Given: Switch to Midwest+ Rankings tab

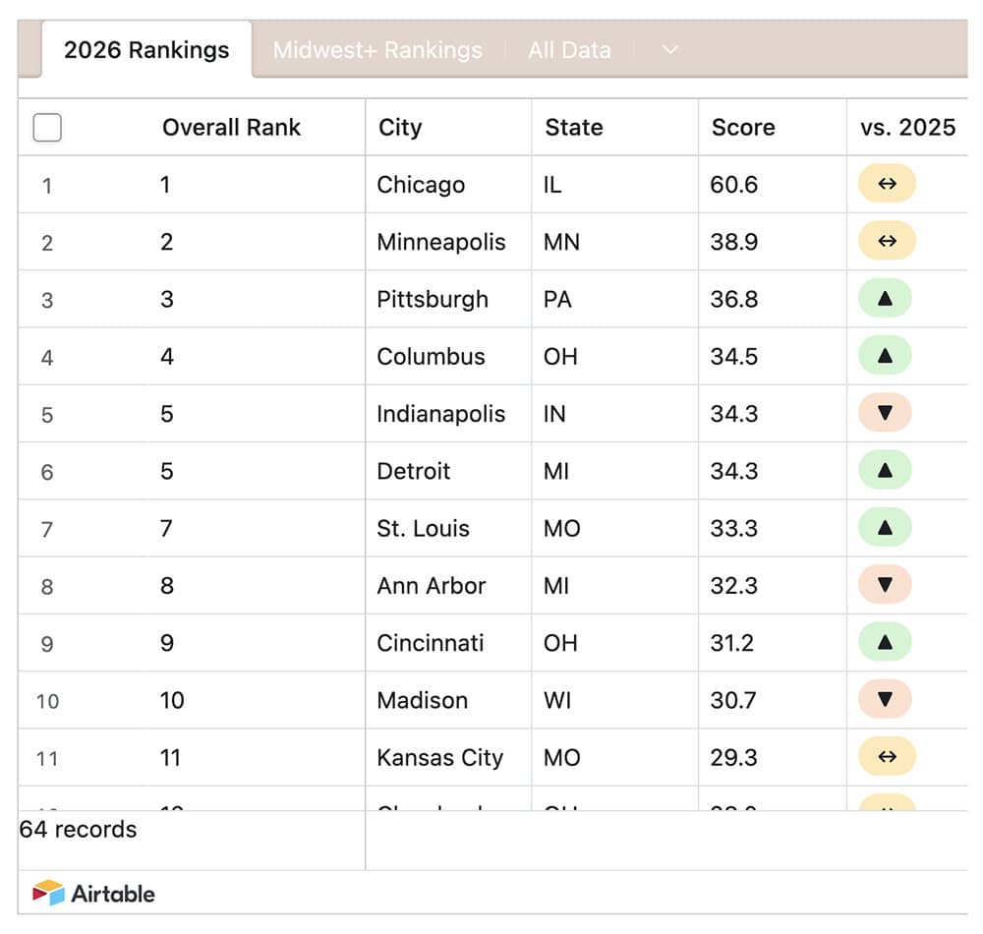Looking at the screenshot, I should [x=377, y=50].
